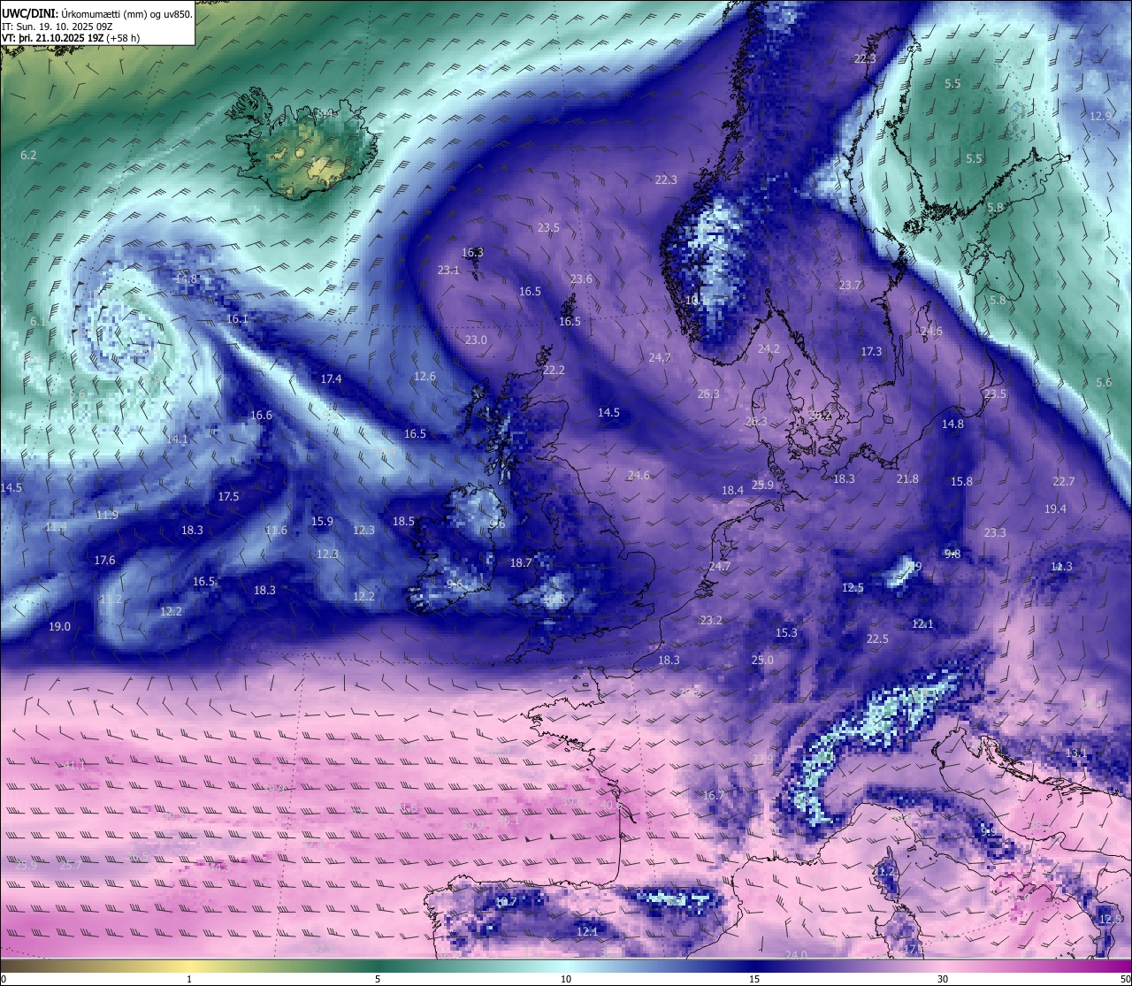Click the value 12.9 near the top right edge
Viewport: 1132px width, 986px height.
(1101, 116)
